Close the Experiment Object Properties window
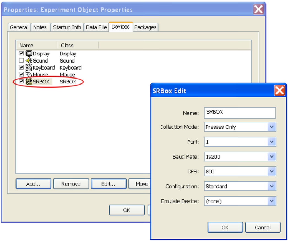The width and height of the screenshot is (288, 241). tap(259, 10)
